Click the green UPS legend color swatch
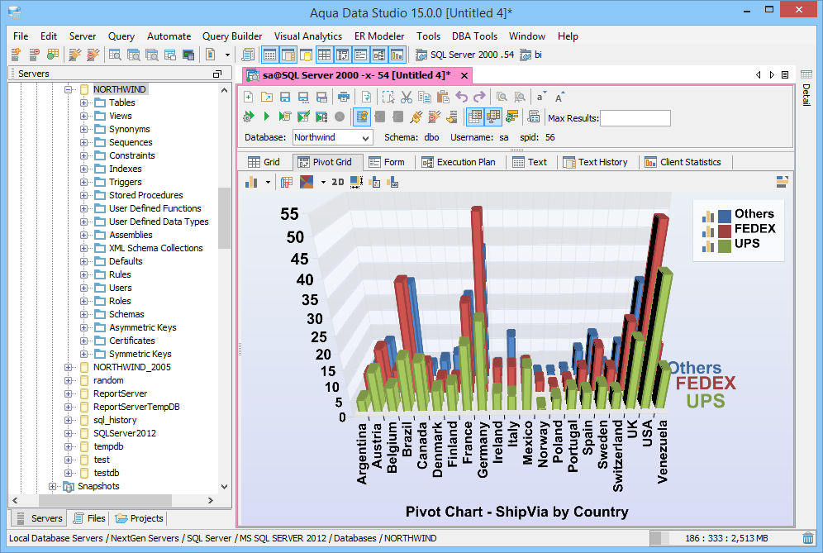This screenshot has height=553, width=823. pyautogui.click(x=725, y=246)
